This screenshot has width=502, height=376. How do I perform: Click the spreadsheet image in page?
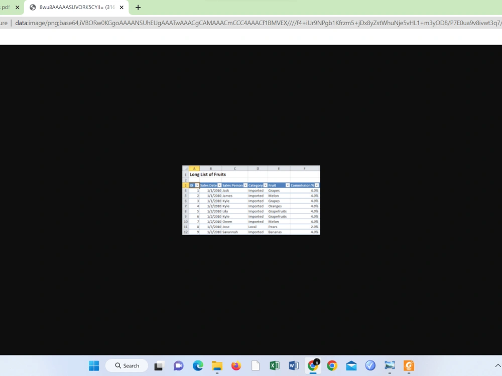(251, 200)
